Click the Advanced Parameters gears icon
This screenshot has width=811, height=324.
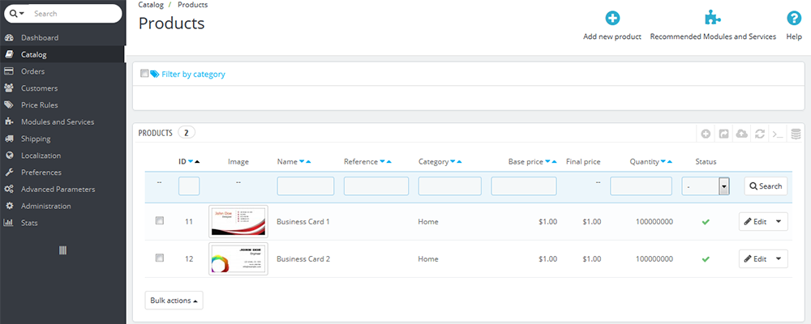click(9, 189)
